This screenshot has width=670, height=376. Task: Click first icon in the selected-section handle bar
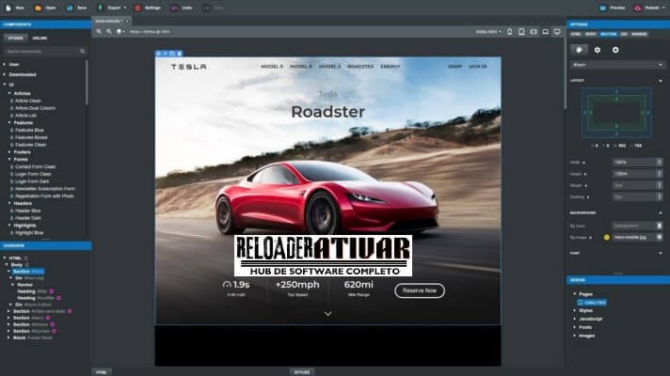(x=158, y=54)
